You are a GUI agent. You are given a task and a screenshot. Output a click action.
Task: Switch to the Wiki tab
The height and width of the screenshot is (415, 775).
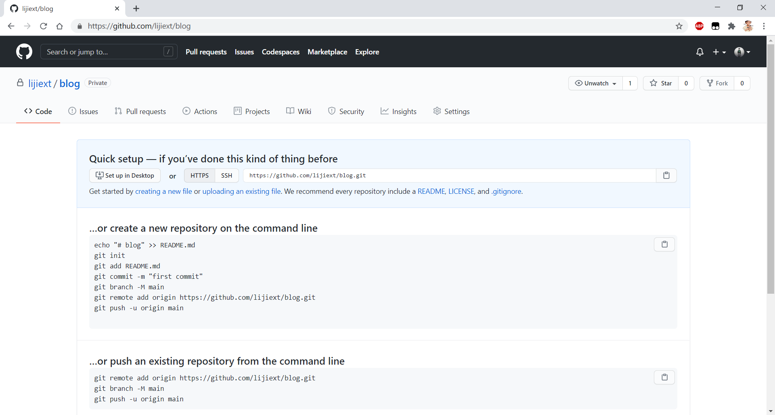coord(299,111)
